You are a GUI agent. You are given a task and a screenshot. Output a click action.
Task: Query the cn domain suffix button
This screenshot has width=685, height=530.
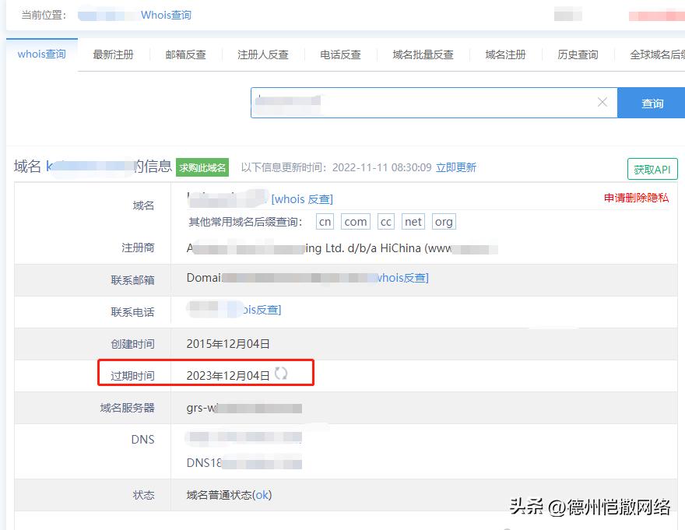pyautogui.click(x=325, y=221)
